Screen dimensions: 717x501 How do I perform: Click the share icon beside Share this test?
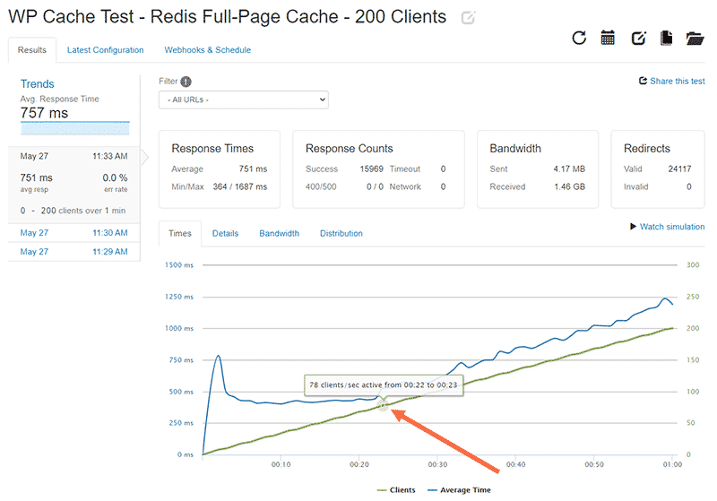643,81
